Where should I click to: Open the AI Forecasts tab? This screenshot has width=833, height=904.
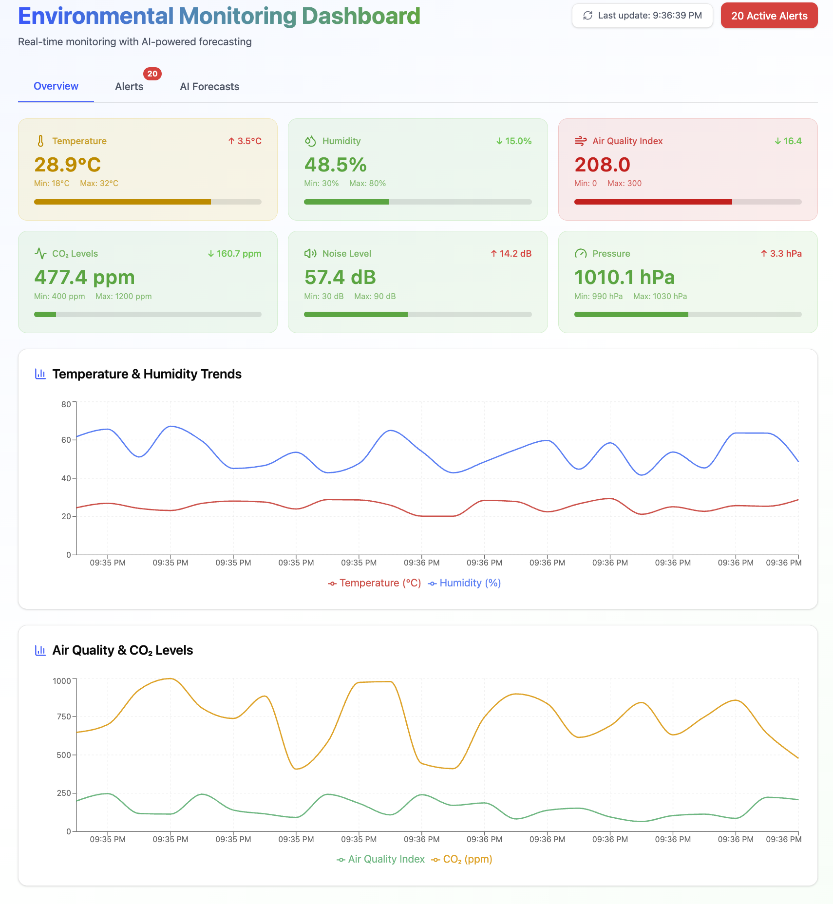209,86
